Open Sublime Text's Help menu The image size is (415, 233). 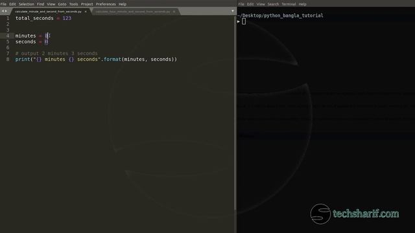(123, 4)
